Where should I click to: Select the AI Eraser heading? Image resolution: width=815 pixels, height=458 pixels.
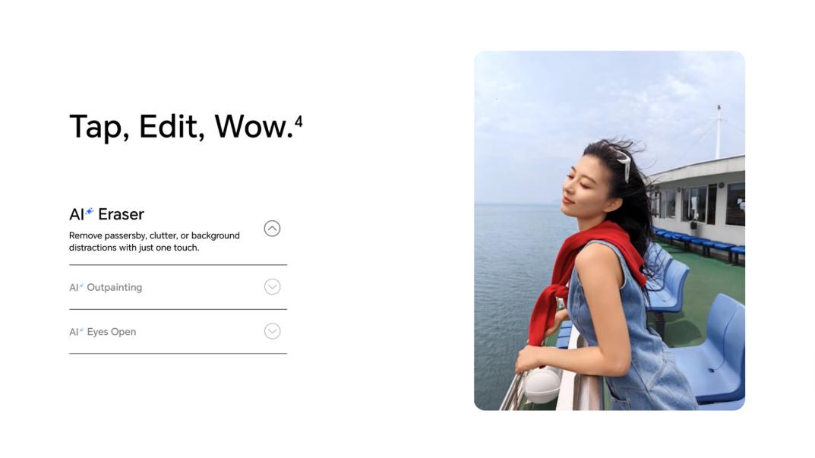pos(106,214)
